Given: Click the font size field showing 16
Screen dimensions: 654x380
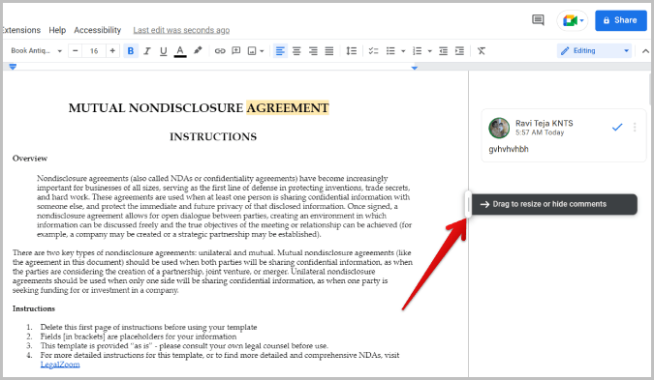Looking at the screenshot, I should coord(94,51).
